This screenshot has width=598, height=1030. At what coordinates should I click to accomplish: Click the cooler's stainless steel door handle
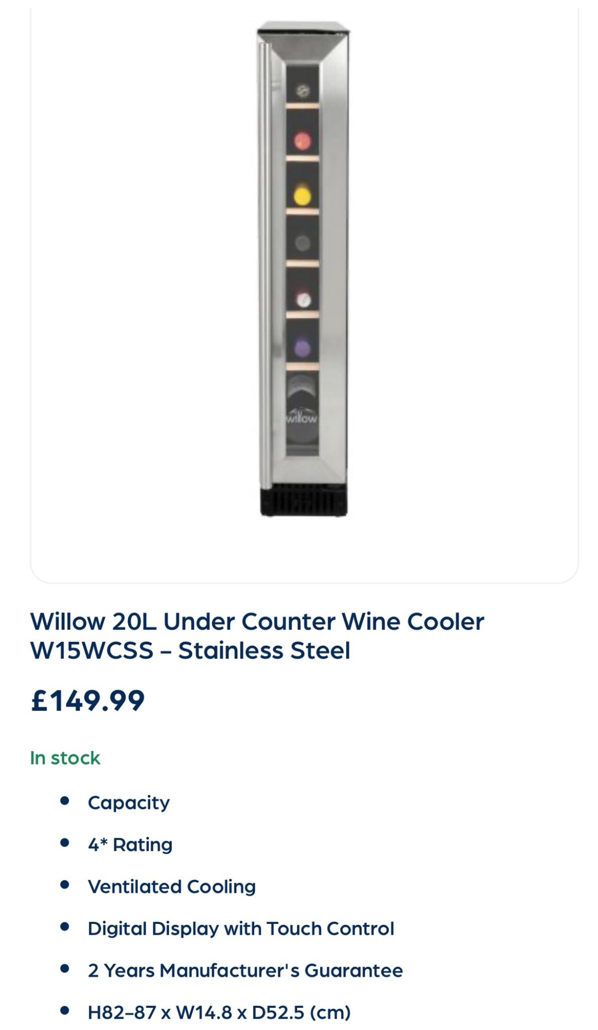(x=265, y=257)
